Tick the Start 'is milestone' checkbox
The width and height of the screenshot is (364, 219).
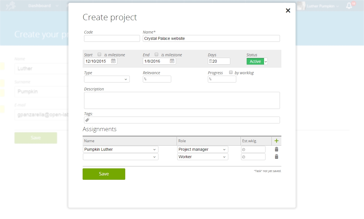[99, 54]
